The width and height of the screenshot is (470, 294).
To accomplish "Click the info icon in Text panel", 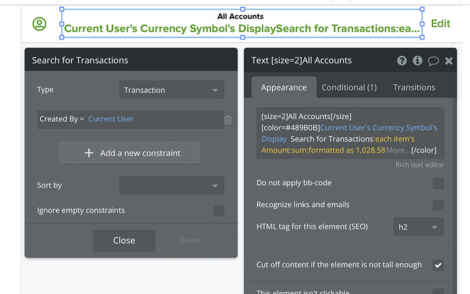I will [418, 61].
